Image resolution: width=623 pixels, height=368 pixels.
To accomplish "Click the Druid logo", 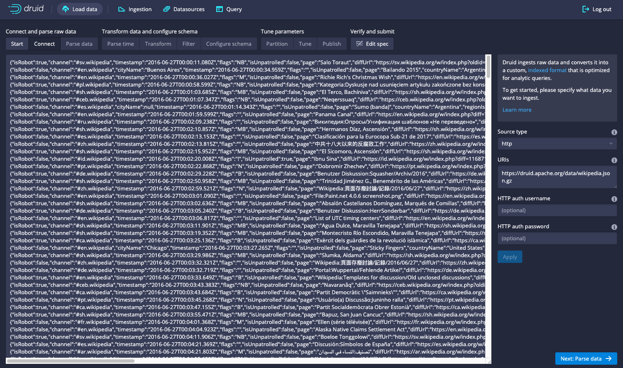I will click(26, 9).
